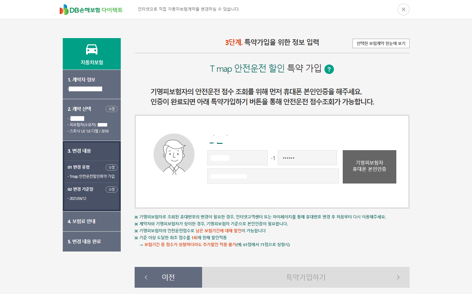Click the 이전 button

pos(168,277)
